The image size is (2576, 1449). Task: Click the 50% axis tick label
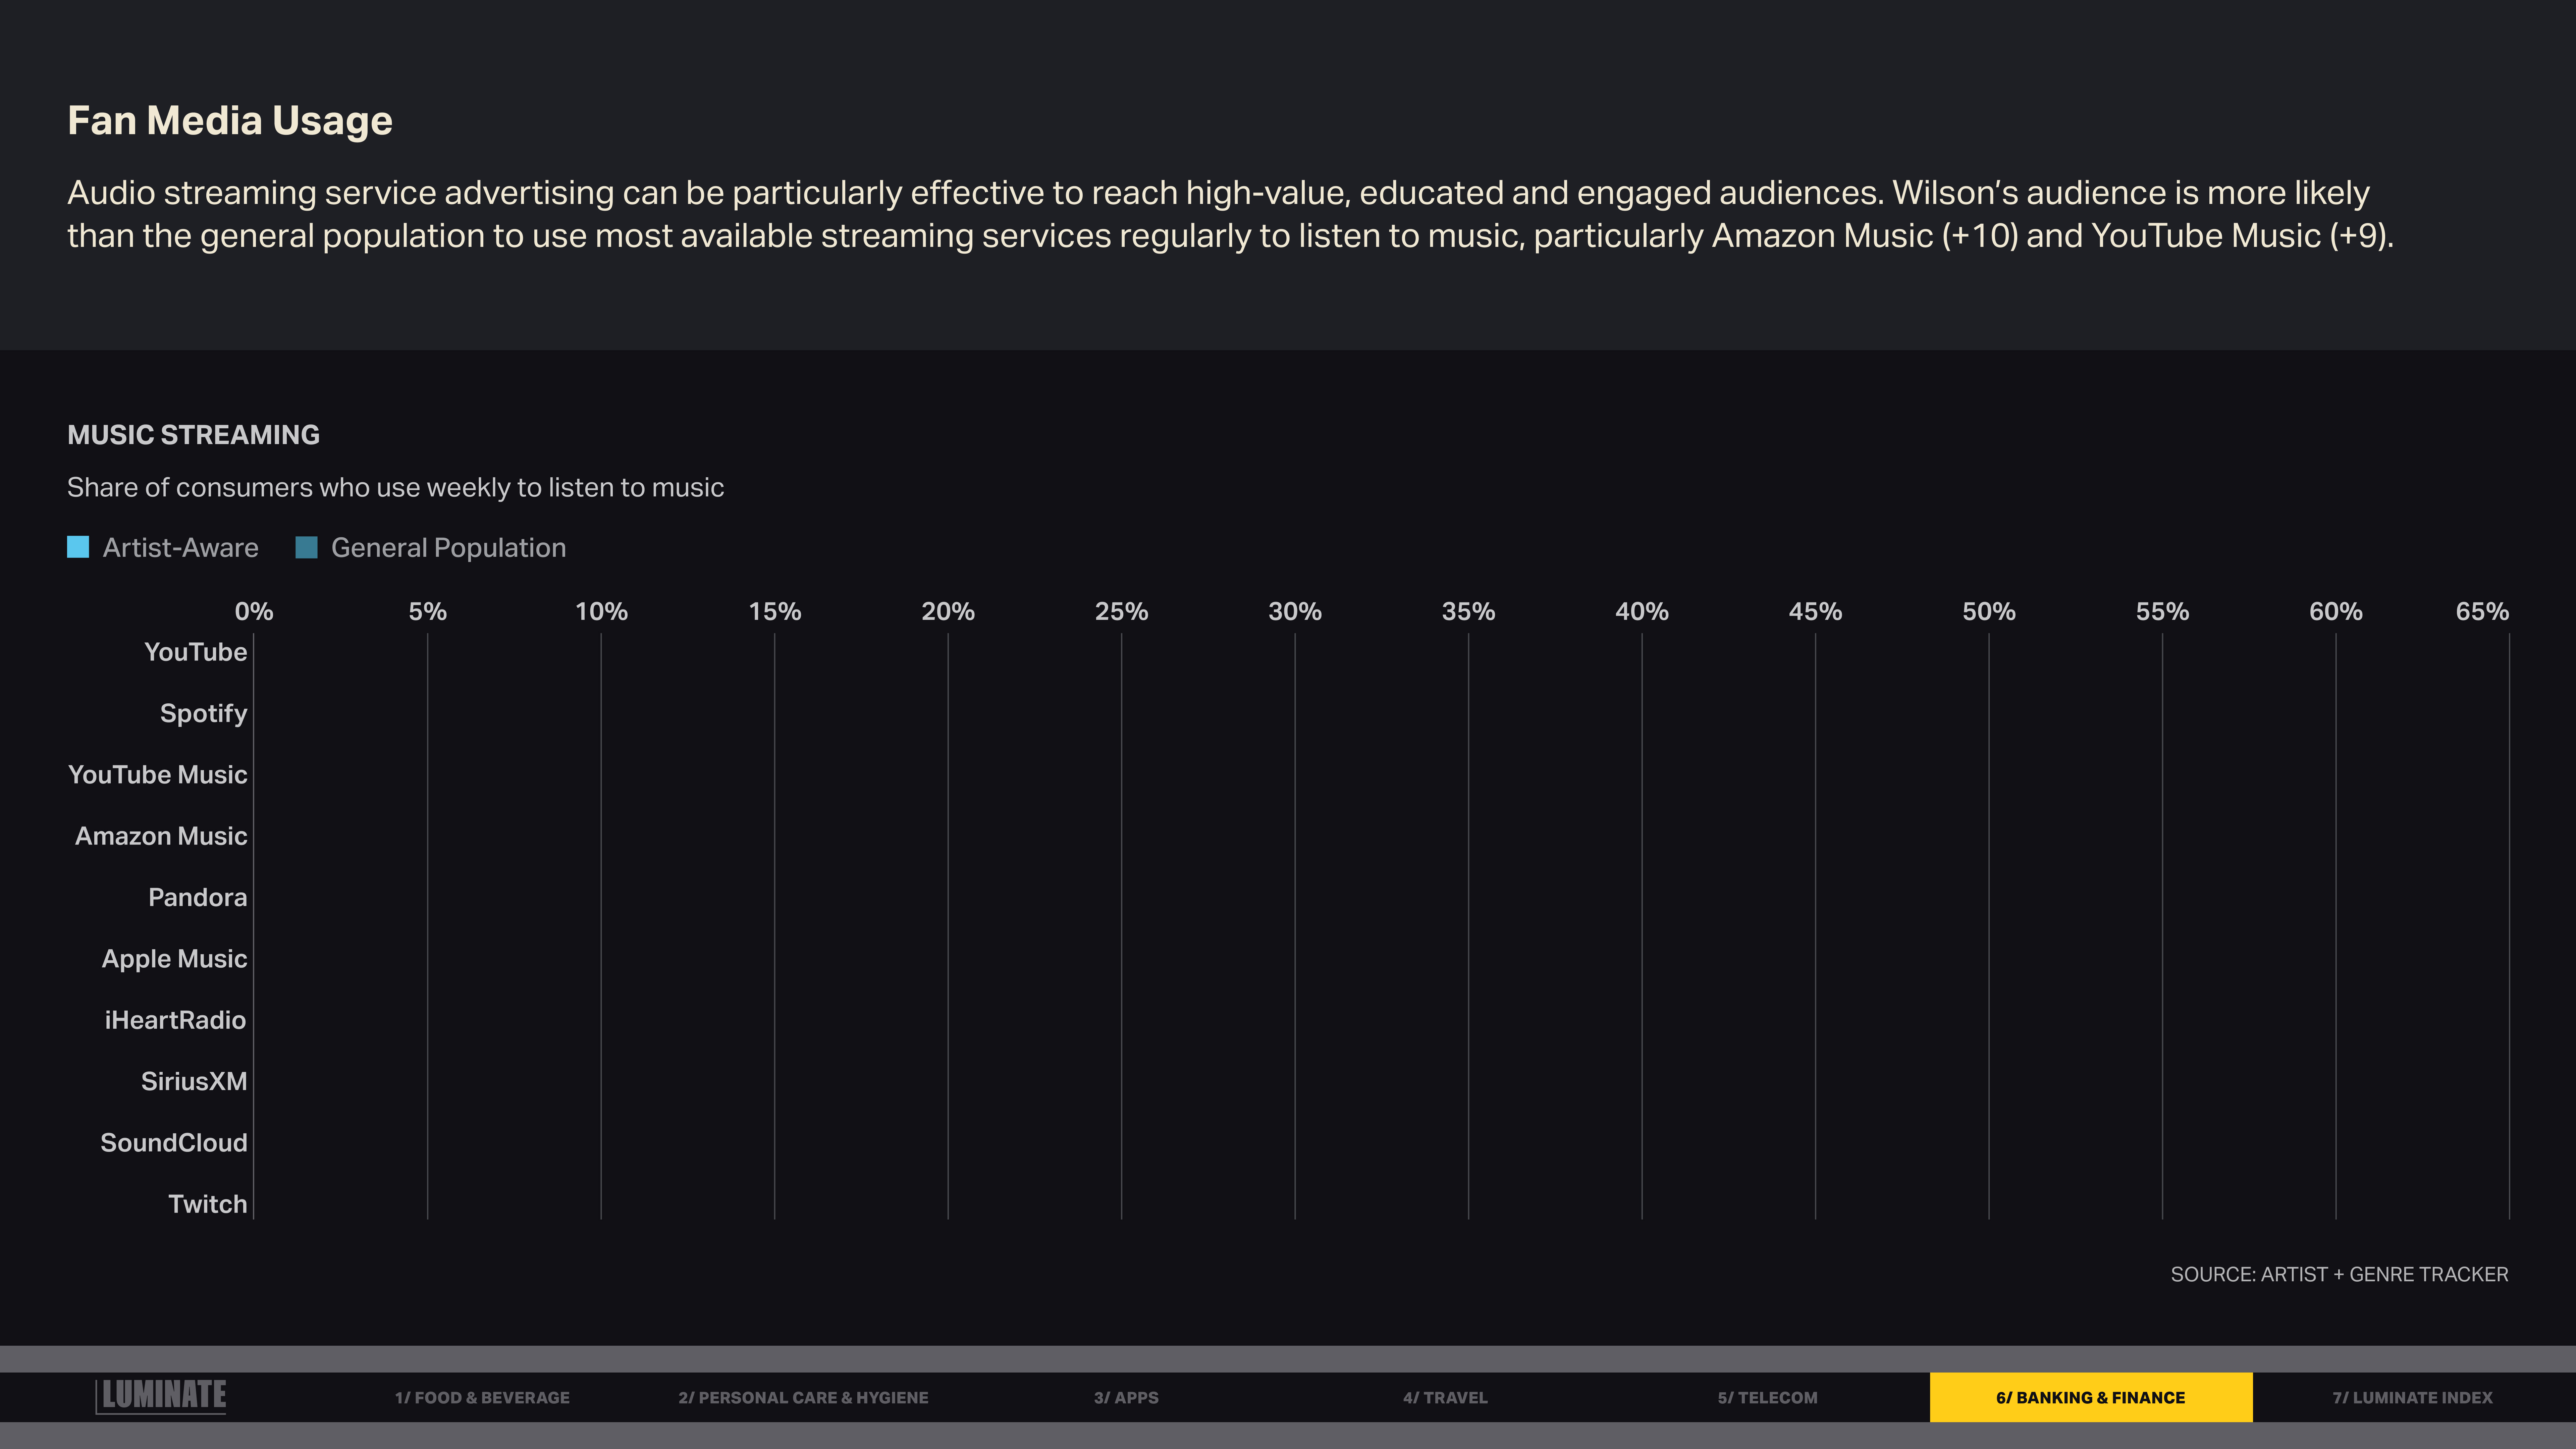point(1988,611)
